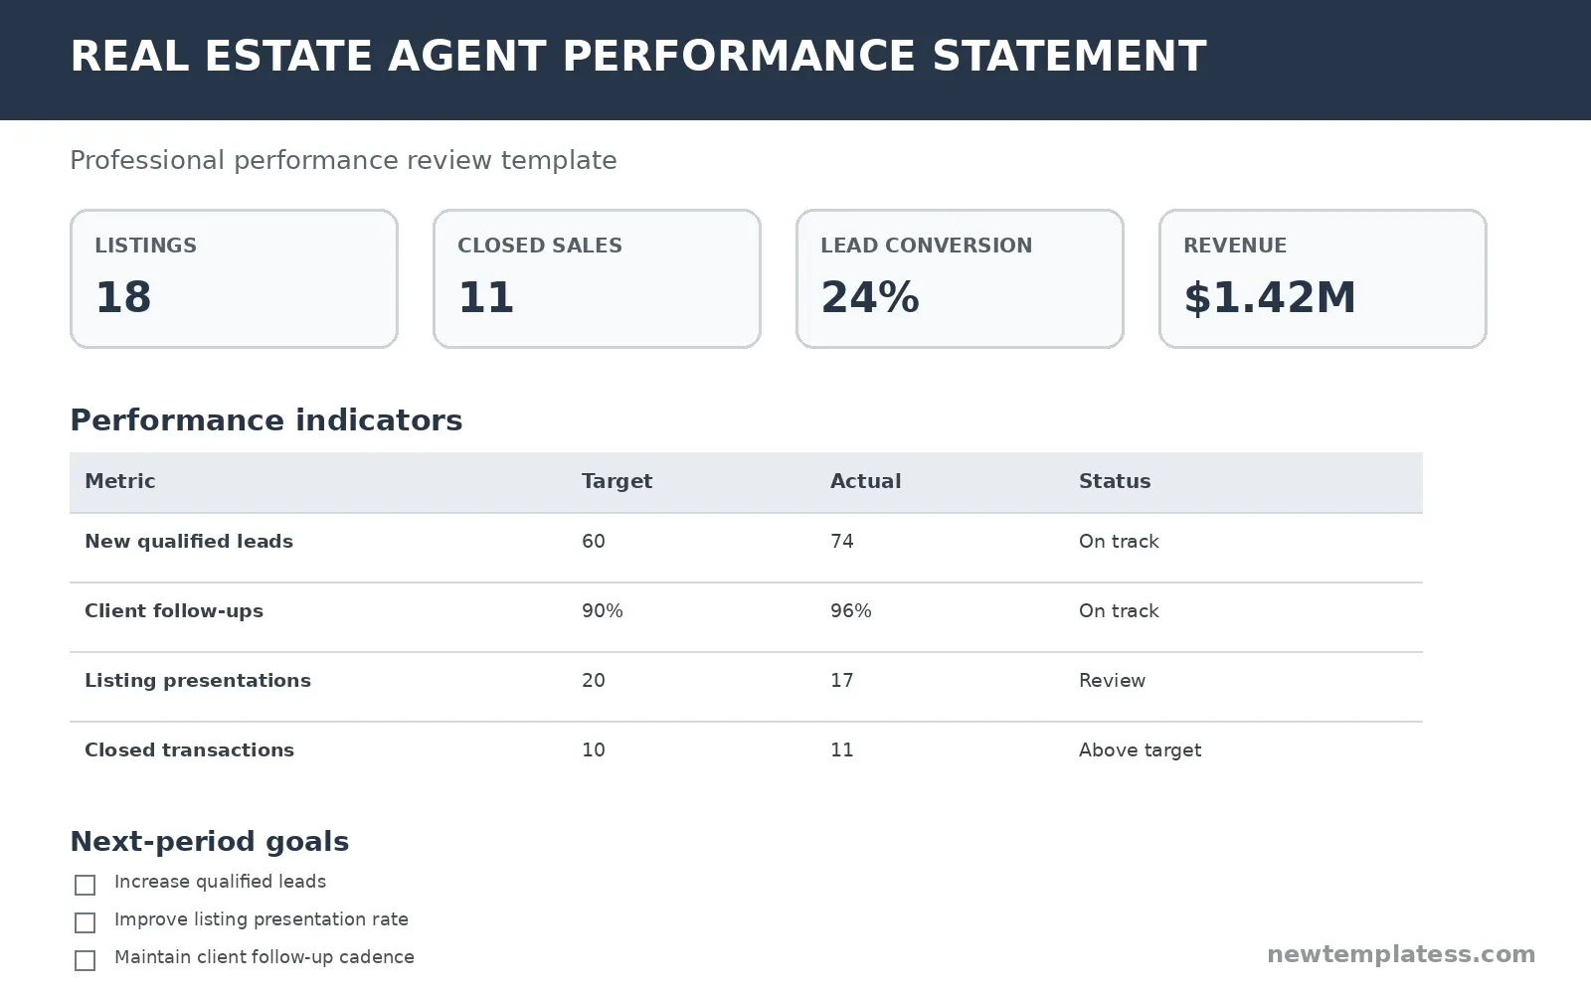Click actual 11 in Closed transactions row

click(842, 750)
